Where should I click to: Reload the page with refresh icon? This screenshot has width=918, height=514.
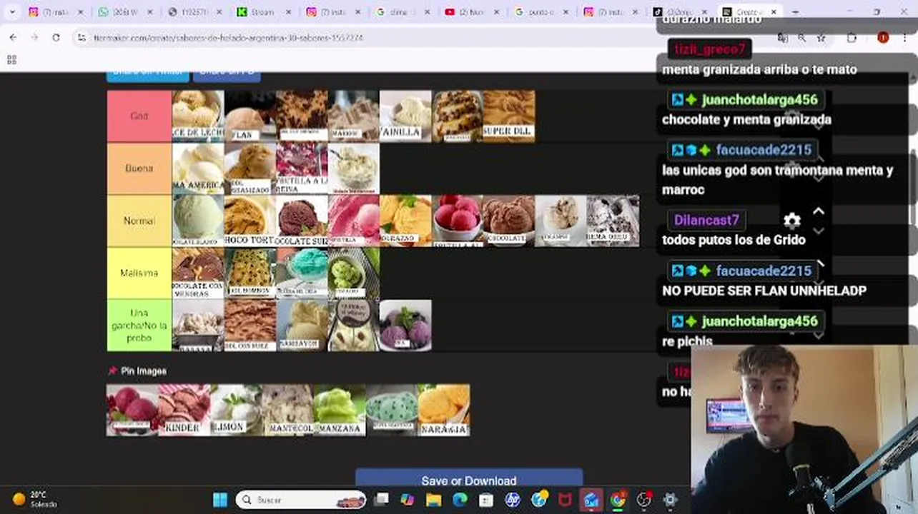pyautogui.click(x=56, y=37)
